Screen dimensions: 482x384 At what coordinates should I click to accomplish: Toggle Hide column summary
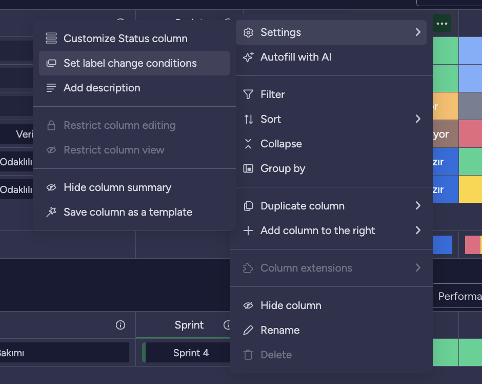click(x=134, y=187)
